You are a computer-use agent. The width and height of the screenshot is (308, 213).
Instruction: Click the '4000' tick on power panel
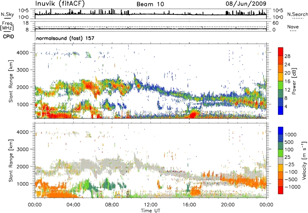[22, 53]
